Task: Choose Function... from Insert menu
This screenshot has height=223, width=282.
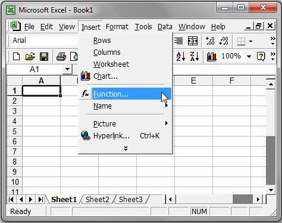Action: (126, 94)
